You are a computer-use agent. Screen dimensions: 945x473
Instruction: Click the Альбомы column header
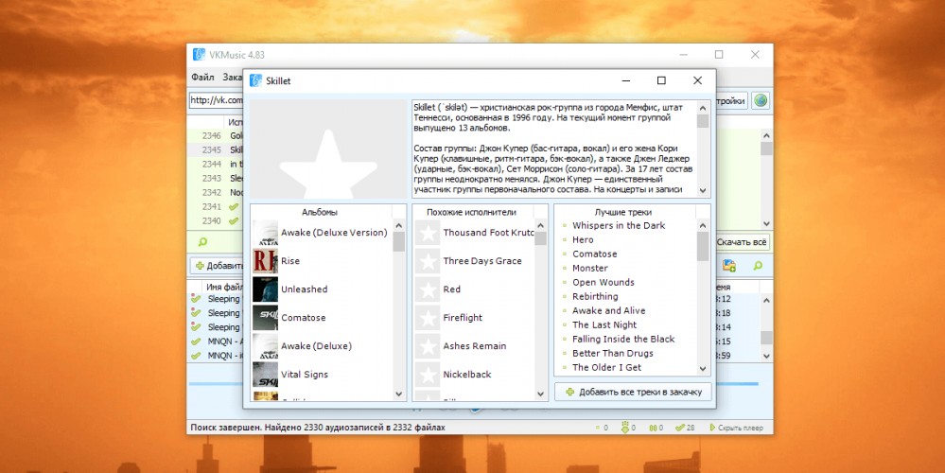(x=320, y=212)
